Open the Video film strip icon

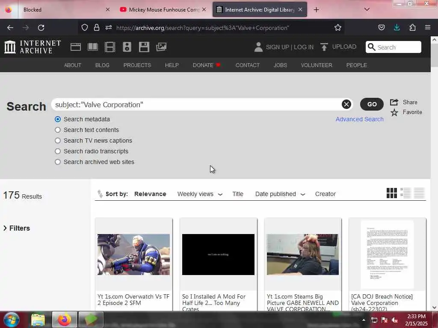tap(110, 47)
